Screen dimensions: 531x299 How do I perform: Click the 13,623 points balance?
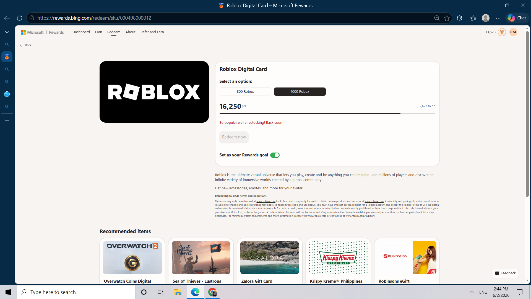point(490,32)
